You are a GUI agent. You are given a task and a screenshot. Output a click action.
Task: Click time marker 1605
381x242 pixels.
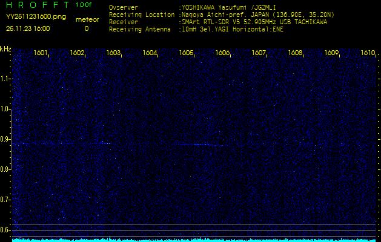point(186,53)
